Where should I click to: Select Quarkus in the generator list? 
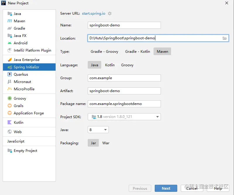pos(29,74)
